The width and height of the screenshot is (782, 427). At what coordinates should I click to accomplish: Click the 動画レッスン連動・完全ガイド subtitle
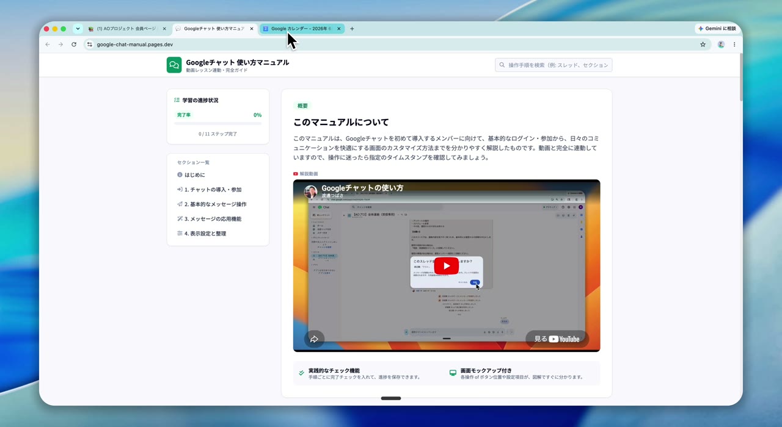click(x=217, y=70)
